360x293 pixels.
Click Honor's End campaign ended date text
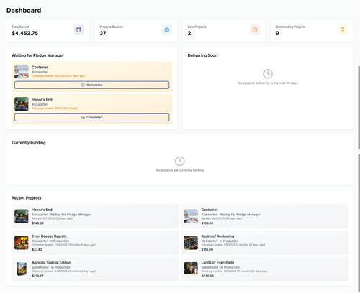(x=55, y=108)
